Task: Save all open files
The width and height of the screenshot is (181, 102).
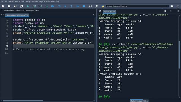Action: (21, 6)
